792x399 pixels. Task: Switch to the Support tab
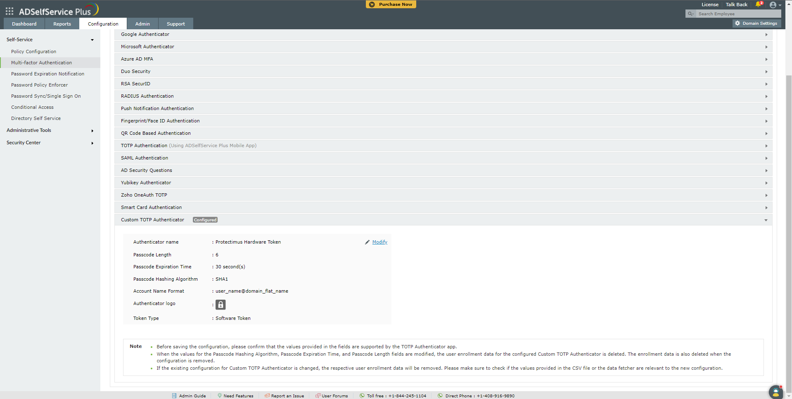click(x=175, y=24)
